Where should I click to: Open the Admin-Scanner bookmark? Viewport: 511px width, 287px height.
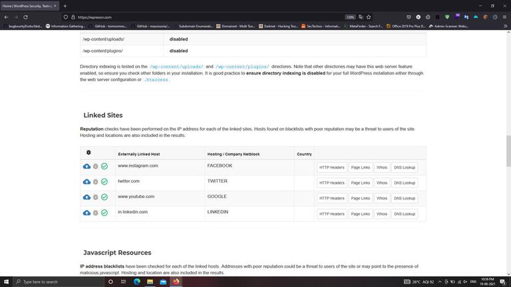(x=448, y=26)
